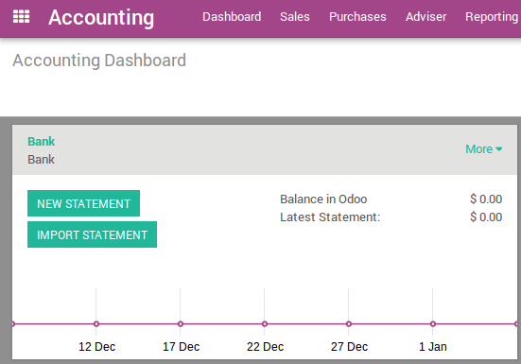Select the 27 Dec graph point
The height and width of the screenshot is (364, 521).
click(349, 323)
